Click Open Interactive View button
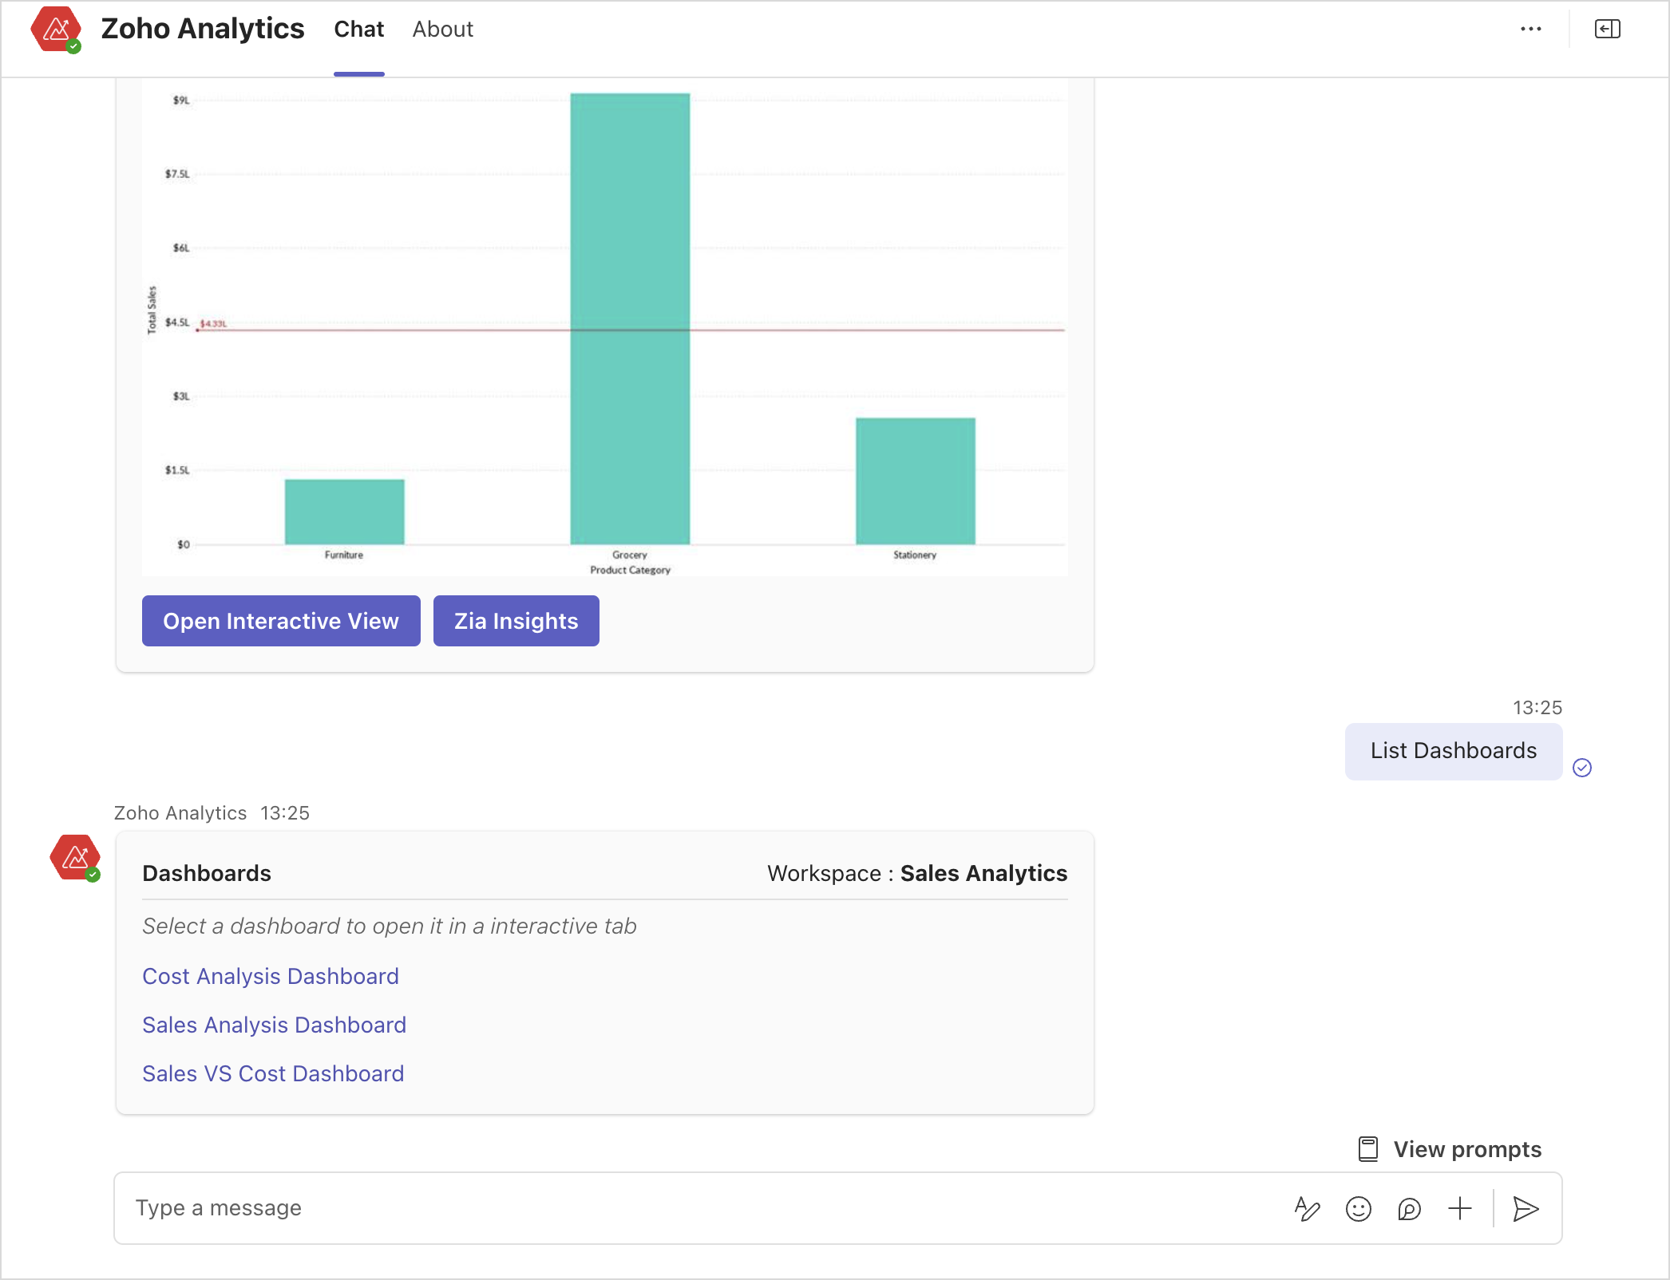This screenshot has height=1280, width=1670. pos(281,621)
